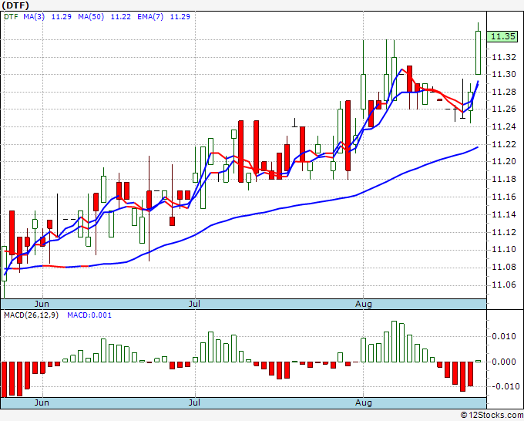The height and width of the screenshot is (421, 524).
Task: Click the DTF legend label
Action: pos(11,16)
